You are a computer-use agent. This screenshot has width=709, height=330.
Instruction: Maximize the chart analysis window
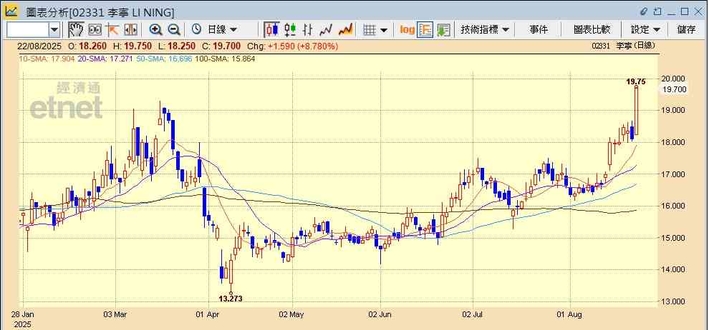pos(685,11)
